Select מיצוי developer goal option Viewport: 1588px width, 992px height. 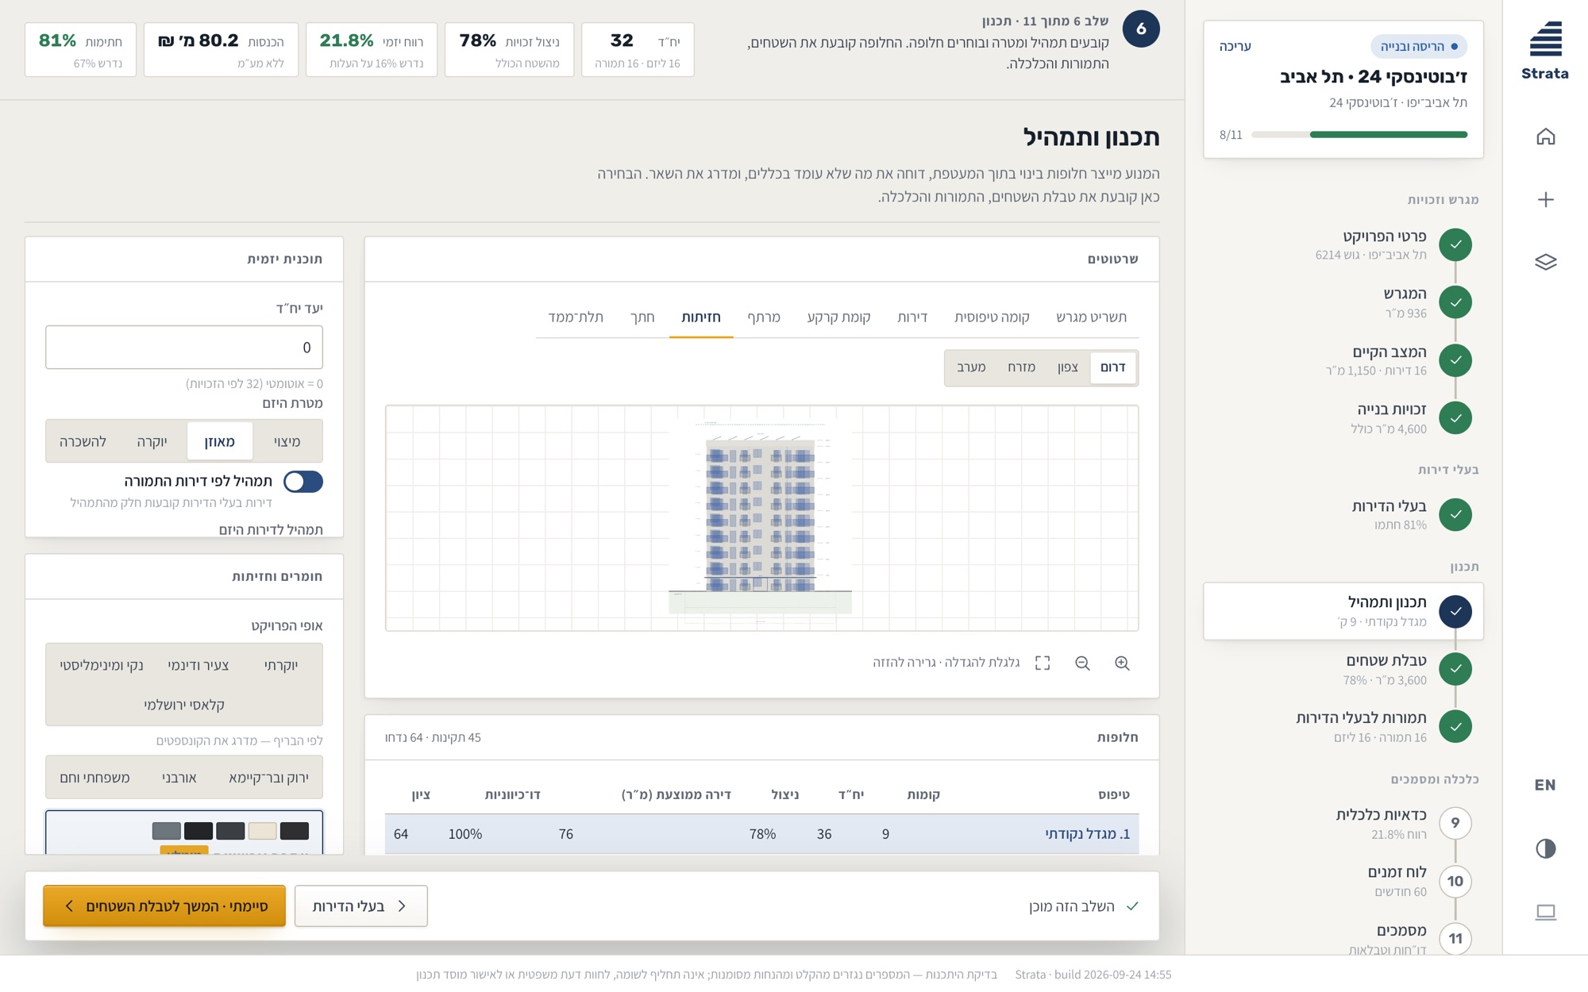[x=287, y=441]
